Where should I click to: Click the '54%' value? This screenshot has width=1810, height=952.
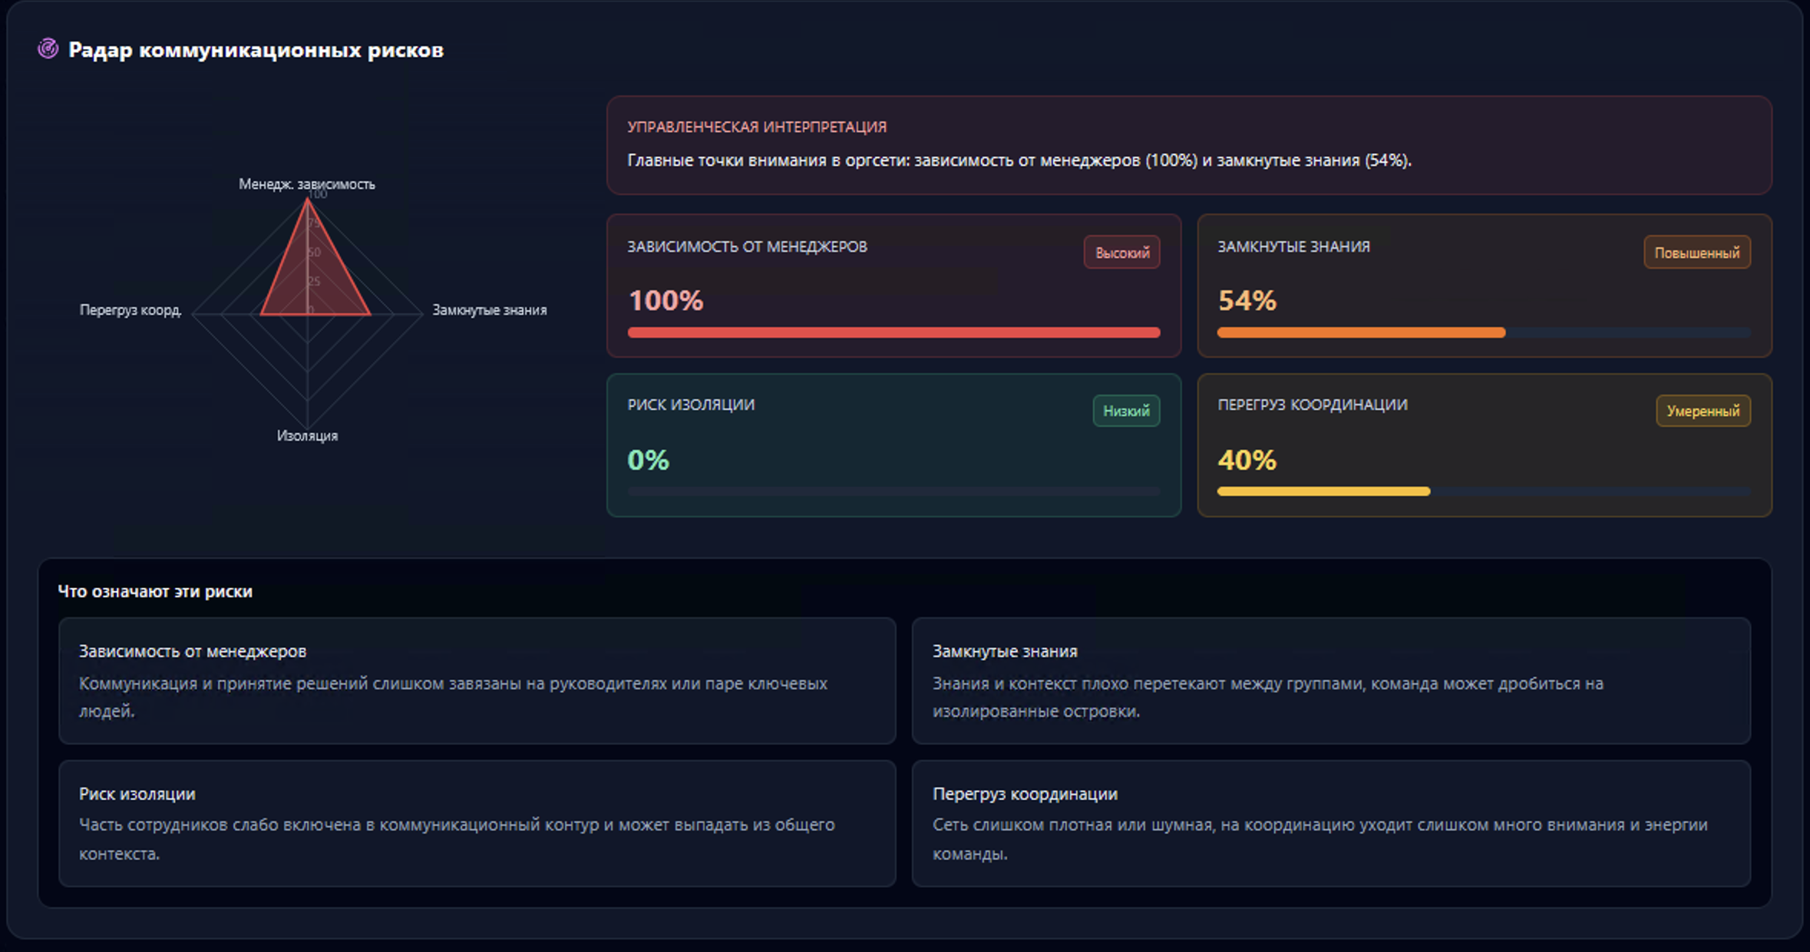(1247, 300)
